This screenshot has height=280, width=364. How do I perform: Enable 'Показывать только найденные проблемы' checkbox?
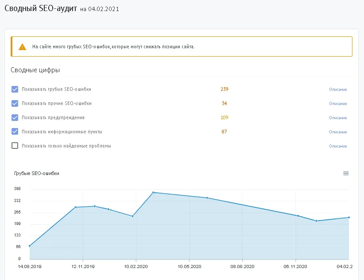click(x=15, y=146)
